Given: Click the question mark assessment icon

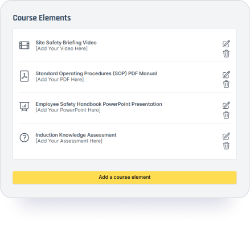Looking at the screenshot, I should pyautogui.click(x=24, y=138).
